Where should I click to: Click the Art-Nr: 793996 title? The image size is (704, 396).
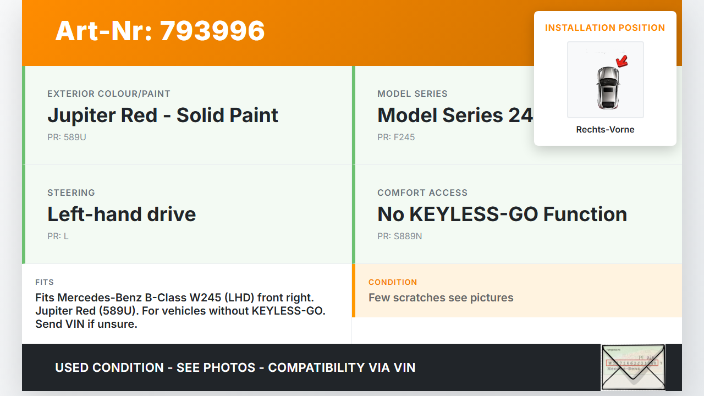160,31
